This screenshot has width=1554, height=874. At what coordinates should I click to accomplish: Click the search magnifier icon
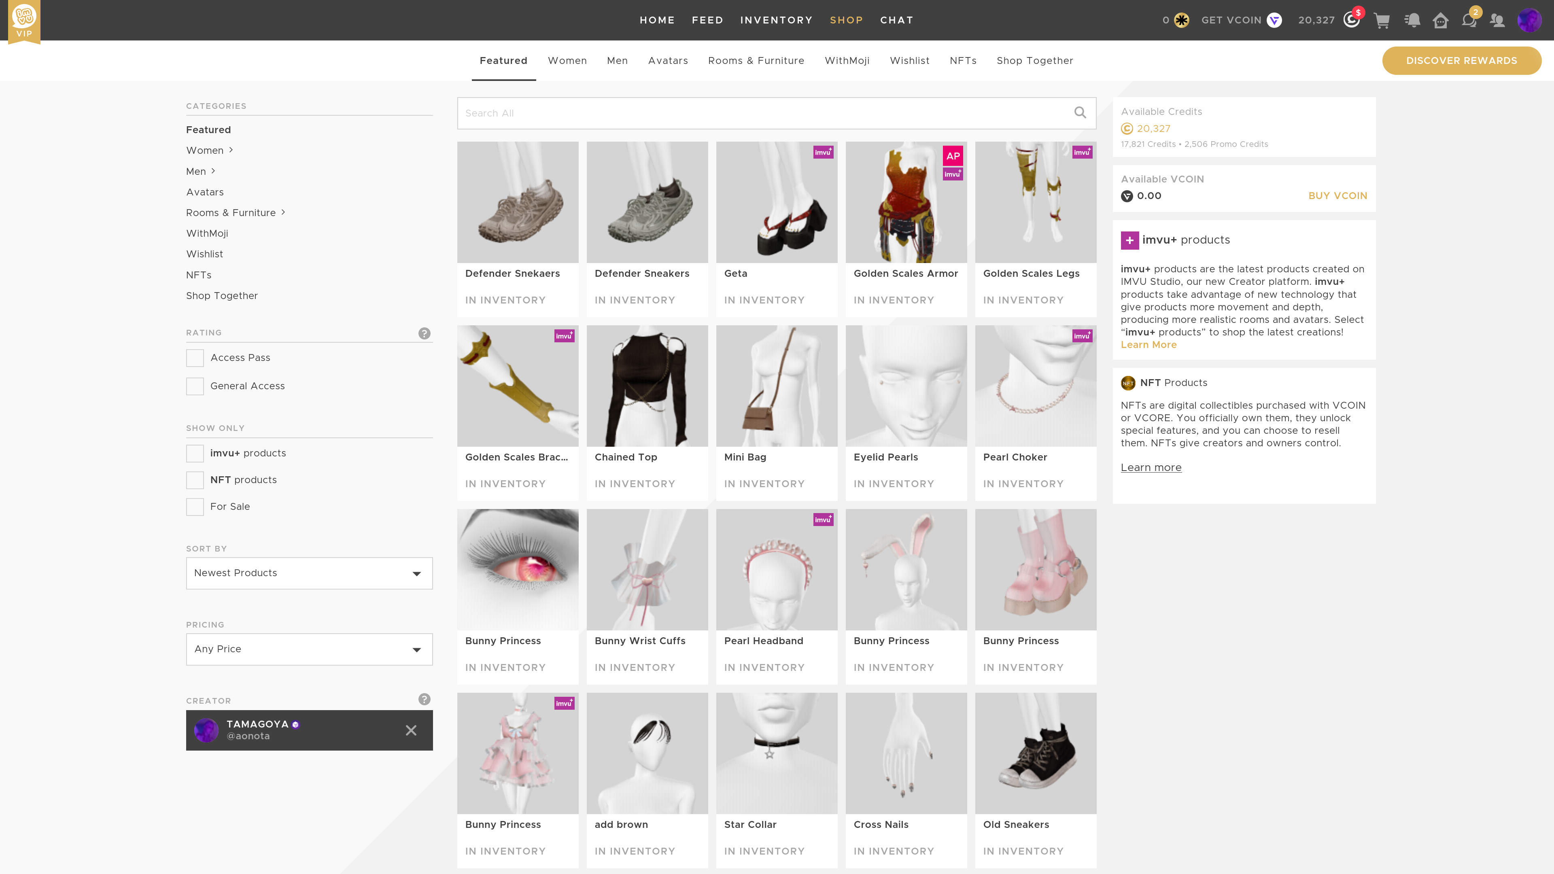(x=1080, y=113)
